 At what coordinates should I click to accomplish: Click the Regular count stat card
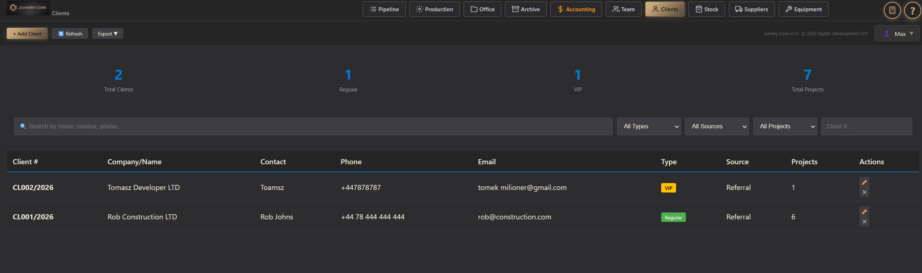(348, 80)
